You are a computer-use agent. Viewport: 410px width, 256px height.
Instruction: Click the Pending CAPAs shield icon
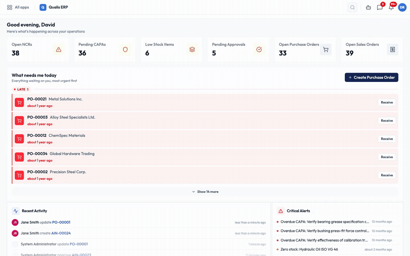click(125, 50)
